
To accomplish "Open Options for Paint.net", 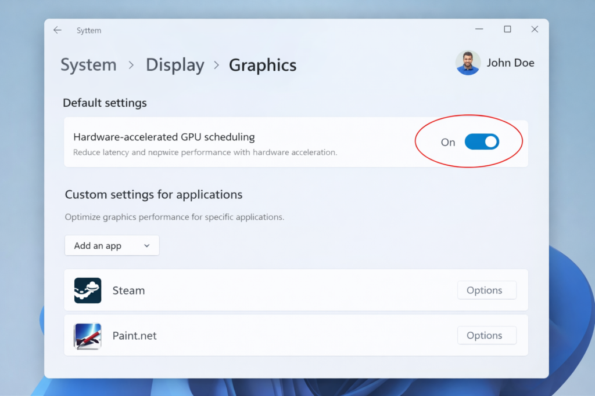I will tap(487, 335).
